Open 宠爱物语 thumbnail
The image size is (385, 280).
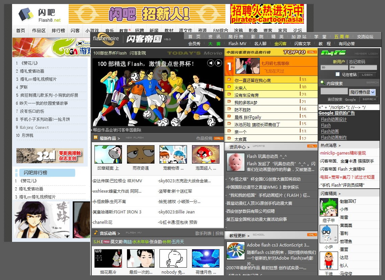pos(173,154)
